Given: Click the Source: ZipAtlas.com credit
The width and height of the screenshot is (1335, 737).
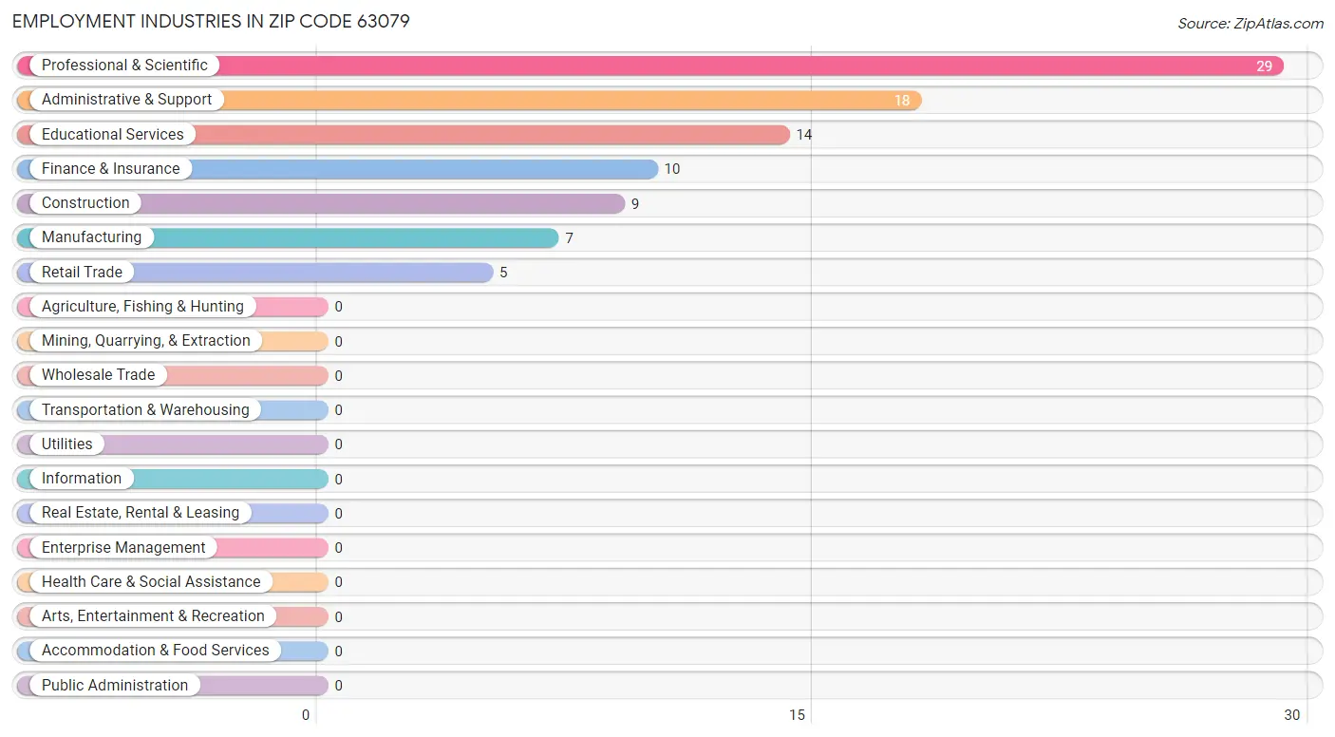Looking at the screenshot, I should (1250, 24).
